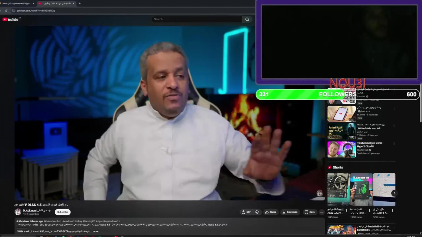Show next Shorts with arrow button
422x237 pixels.
pyautogui.click(x=394, y=193)
